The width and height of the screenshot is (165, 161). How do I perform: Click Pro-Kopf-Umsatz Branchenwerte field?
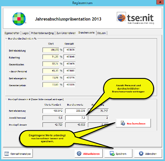coord(75,125)
